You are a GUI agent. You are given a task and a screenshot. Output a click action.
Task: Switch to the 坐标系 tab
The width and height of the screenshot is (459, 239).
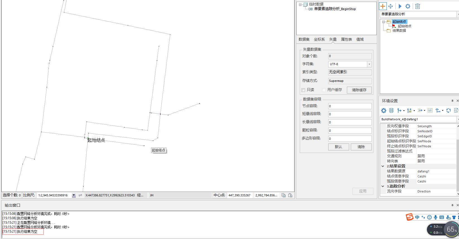tap(319, 39)
